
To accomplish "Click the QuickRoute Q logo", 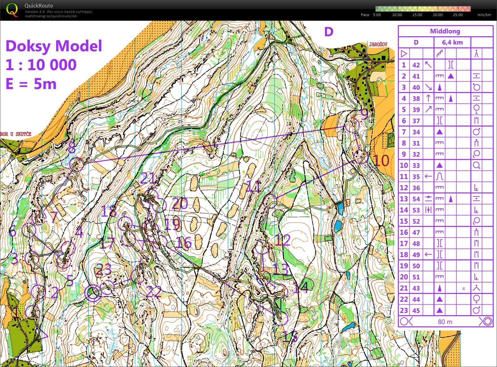I will [12, 9].
